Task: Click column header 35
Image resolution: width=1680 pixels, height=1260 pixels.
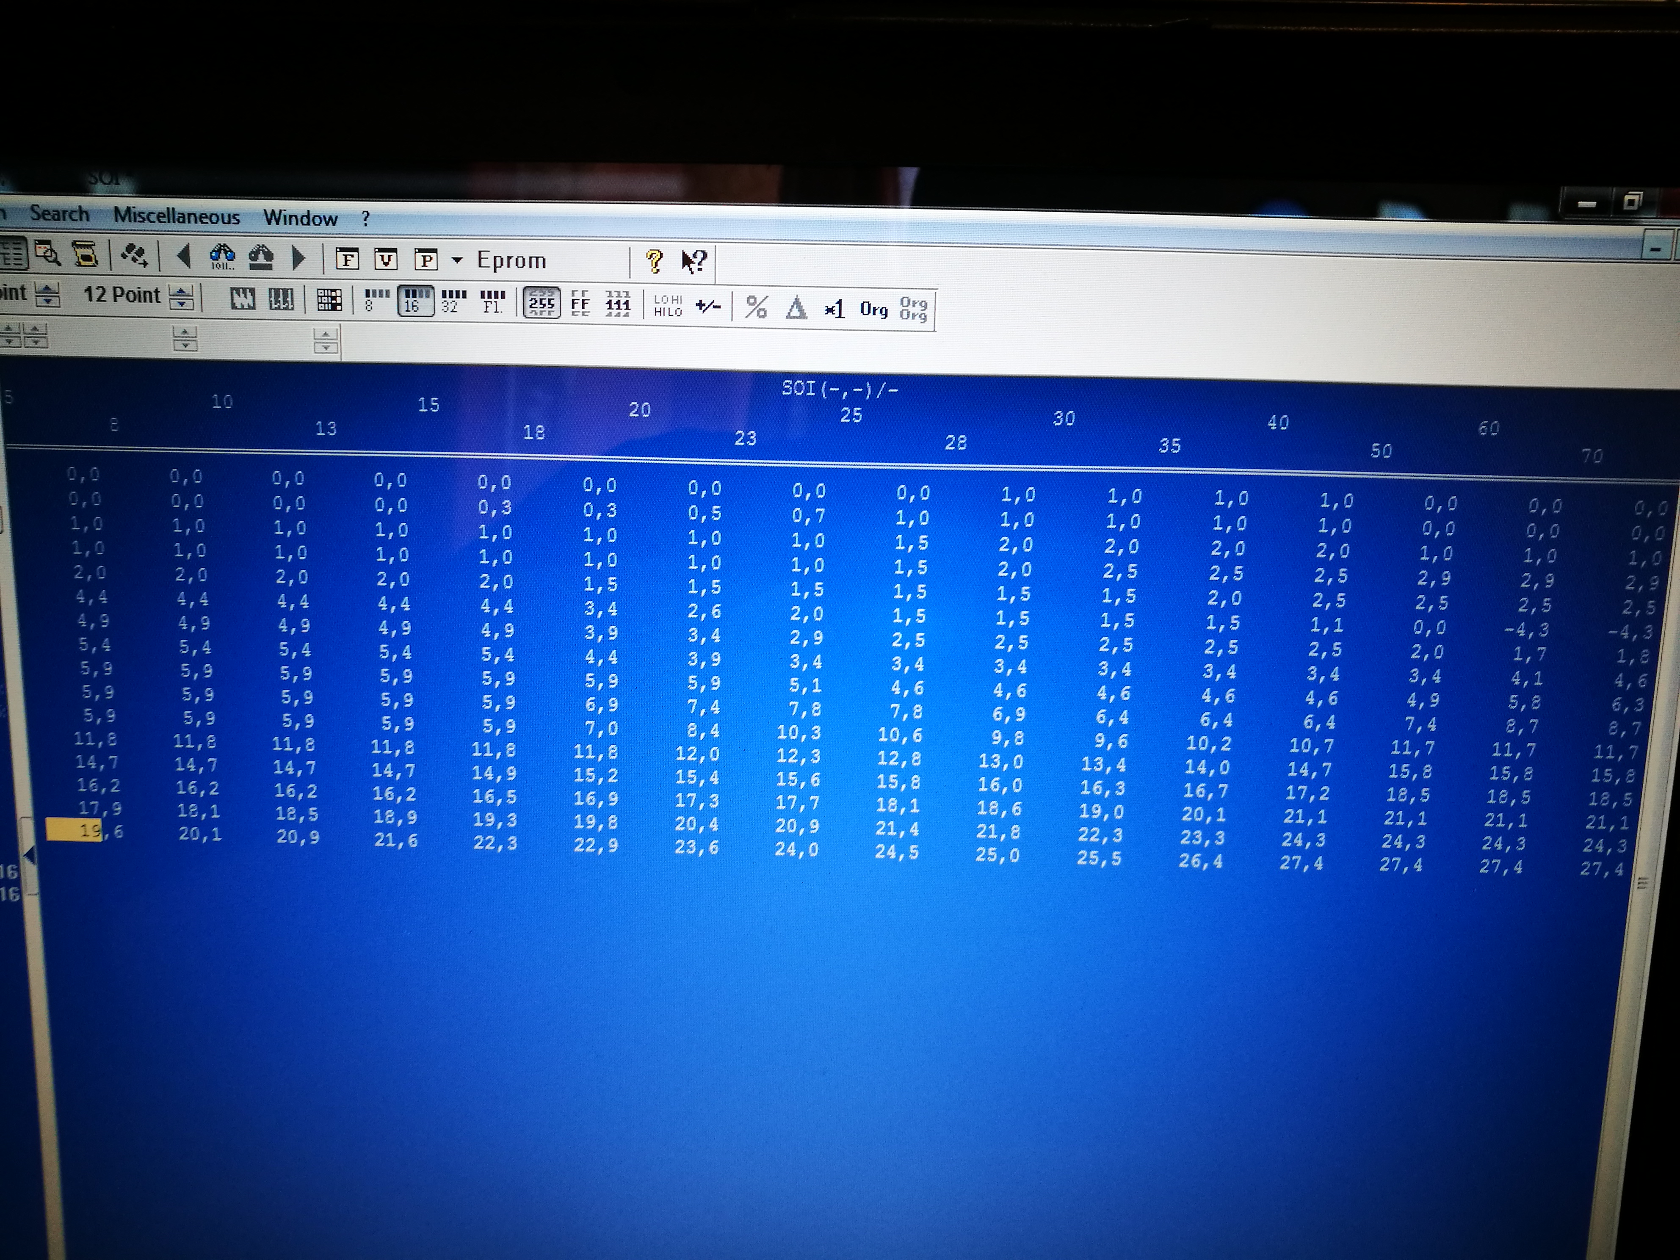Action: [1170, 446]
